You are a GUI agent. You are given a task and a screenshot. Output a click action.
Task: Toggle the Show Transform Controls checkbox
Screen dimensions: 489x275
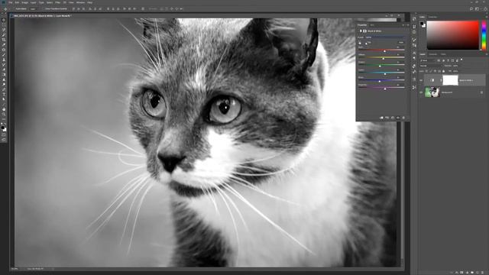pos(44,9)
